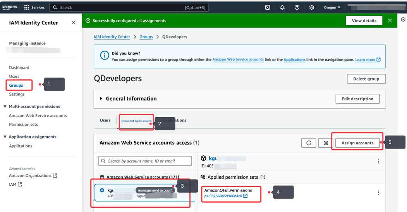Open Applications under Application assignments
The height and width of the screenshot is (212, 407).
point(21,146)
